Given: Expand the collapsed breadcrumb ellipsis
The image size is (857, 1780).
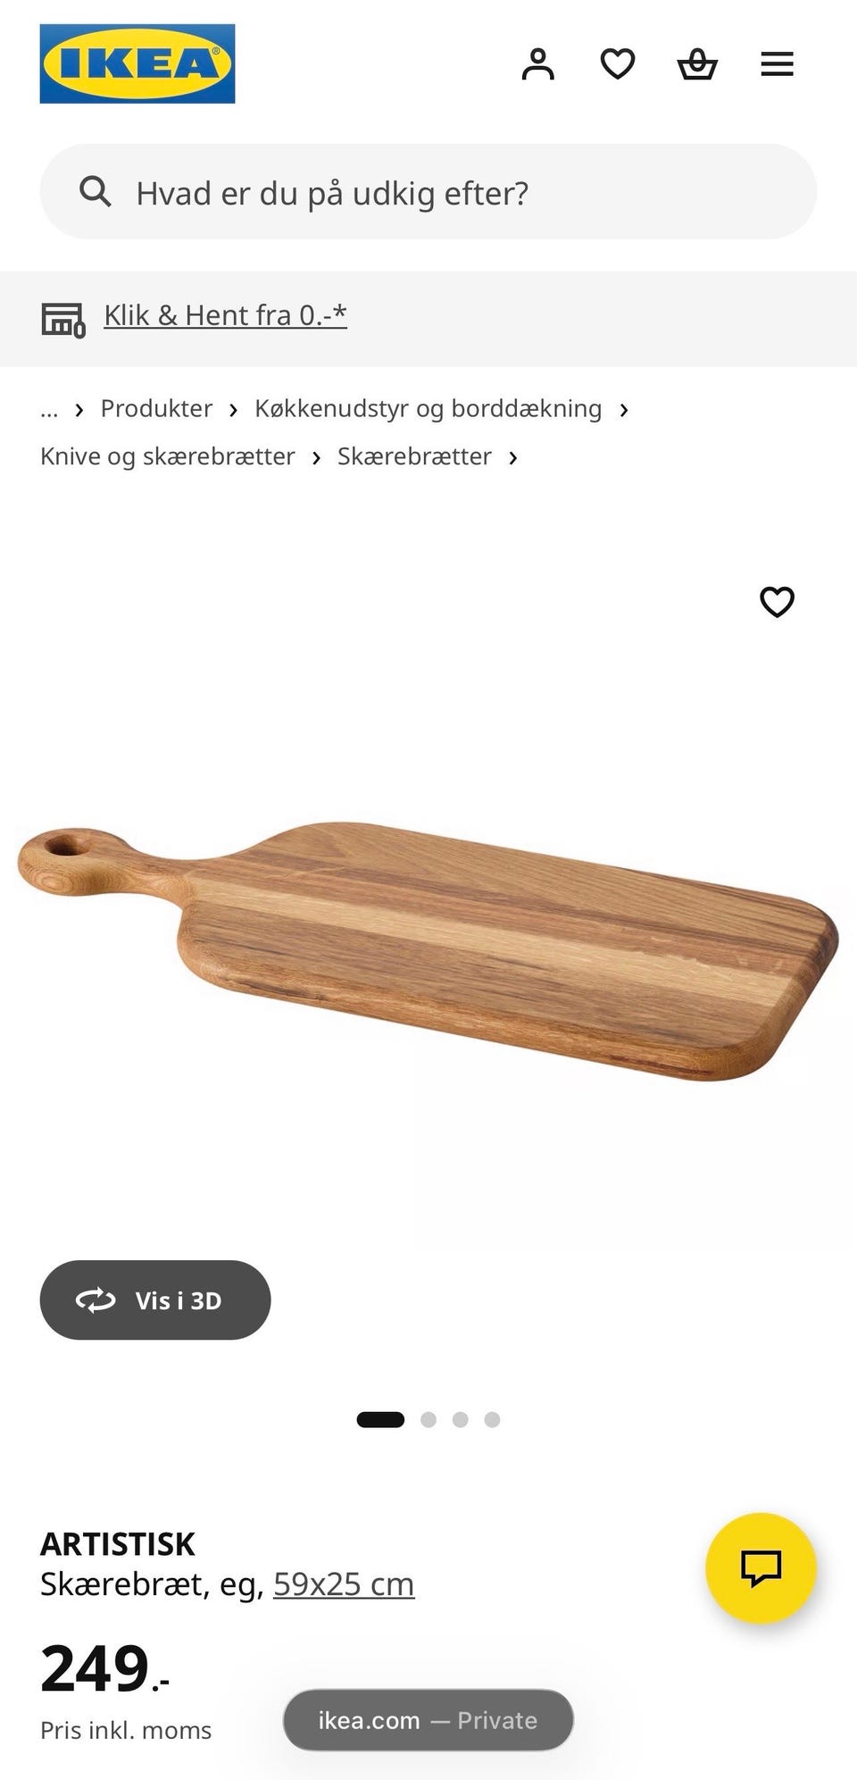Looking at the screenshot, I should click(49, 409).
